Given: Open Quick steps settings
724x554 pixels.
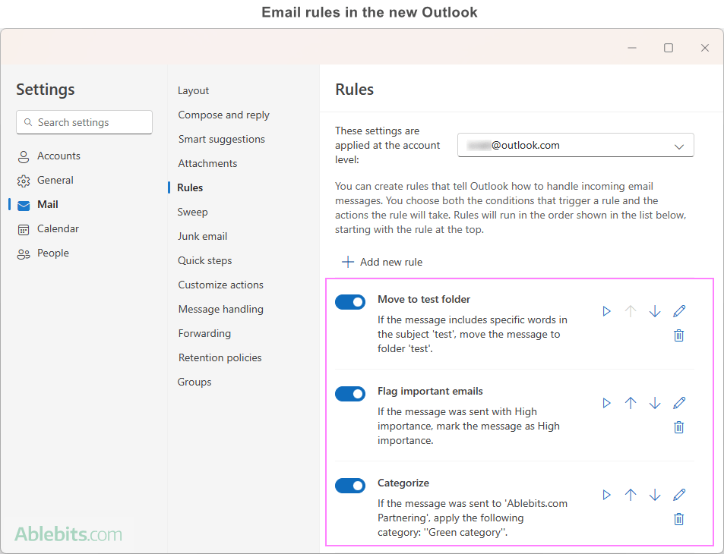Looking at the screenshot, I should [205, 260].
